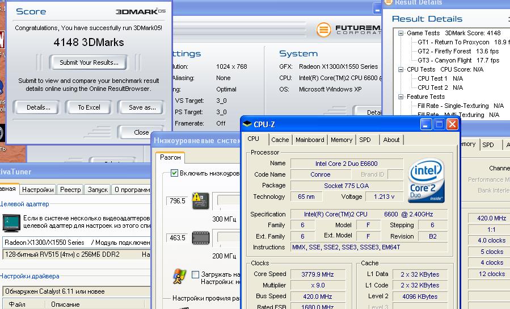510x309 pixels.
Task: Open the Настройки tab in RivaTuner
Action: [x=38, y=190]
